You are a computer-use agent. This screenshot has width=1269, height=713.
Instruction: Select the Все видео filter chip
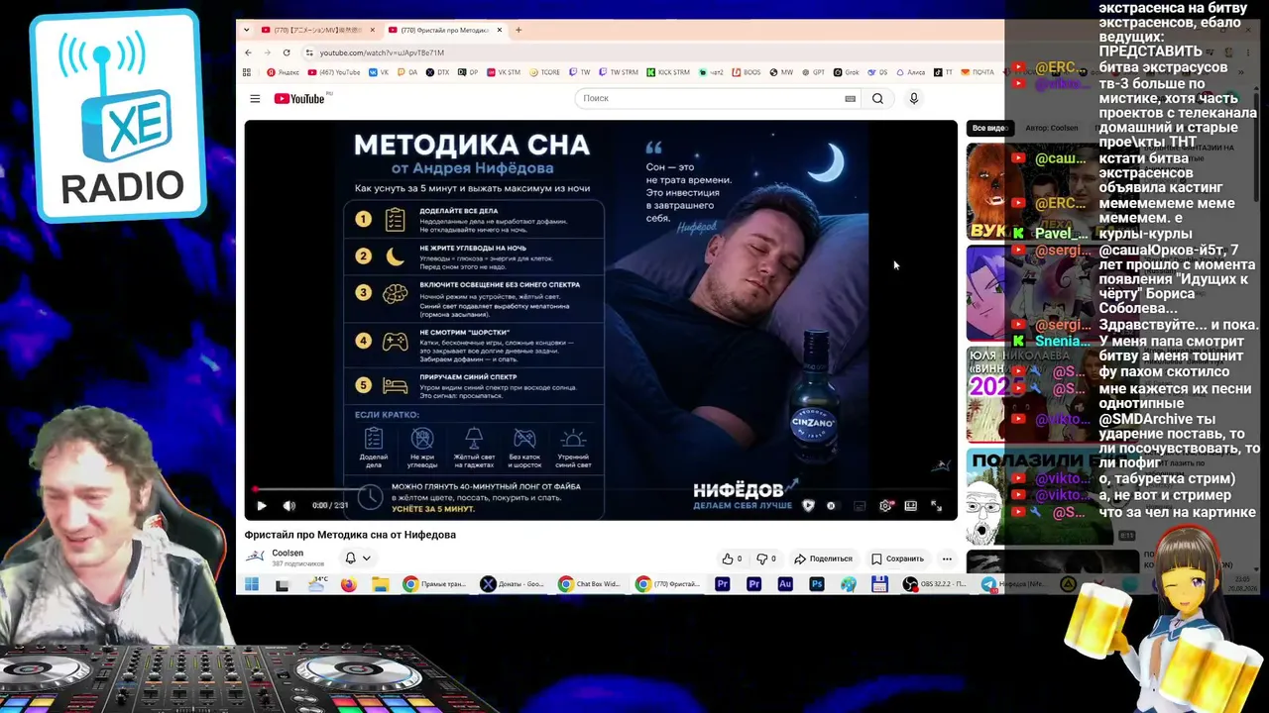pos(989,128)
